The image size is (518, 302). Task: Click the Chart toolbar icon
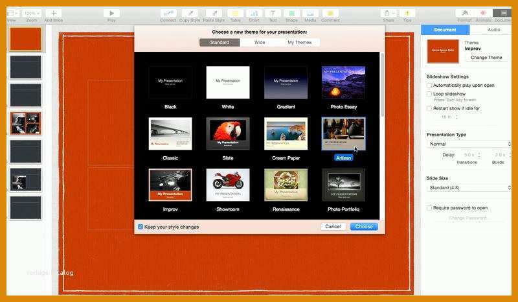point(254,13)
